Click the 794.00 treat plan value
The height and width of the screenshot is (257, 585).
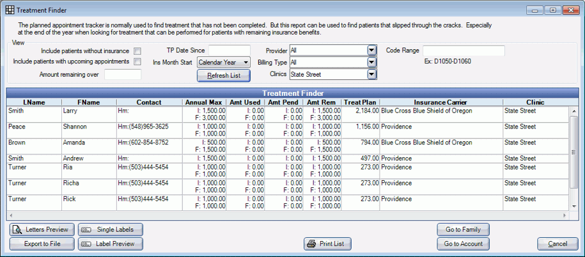point(370,143)
